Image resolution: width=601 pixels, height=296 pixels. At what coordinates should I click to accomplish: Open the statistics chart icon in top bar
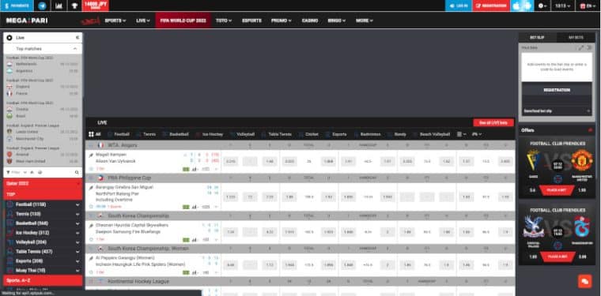click(59, 6)
